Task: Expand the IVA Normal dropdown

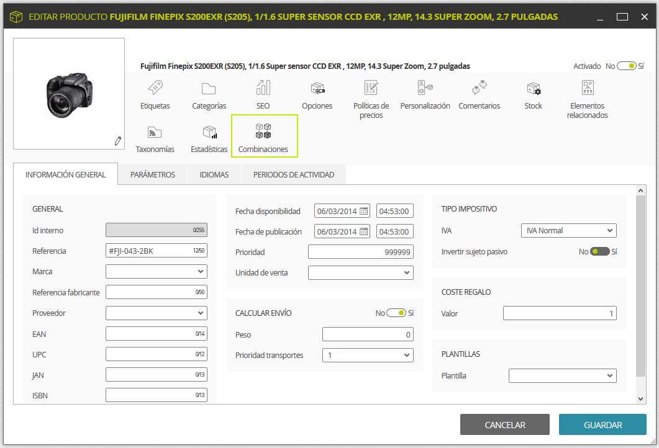Action: click(569, 230)
